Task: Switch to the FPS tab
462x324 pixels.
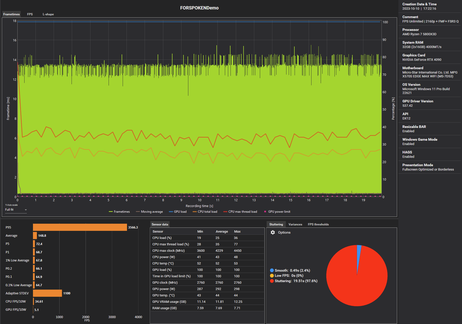Action: click(x=30, y=14)
